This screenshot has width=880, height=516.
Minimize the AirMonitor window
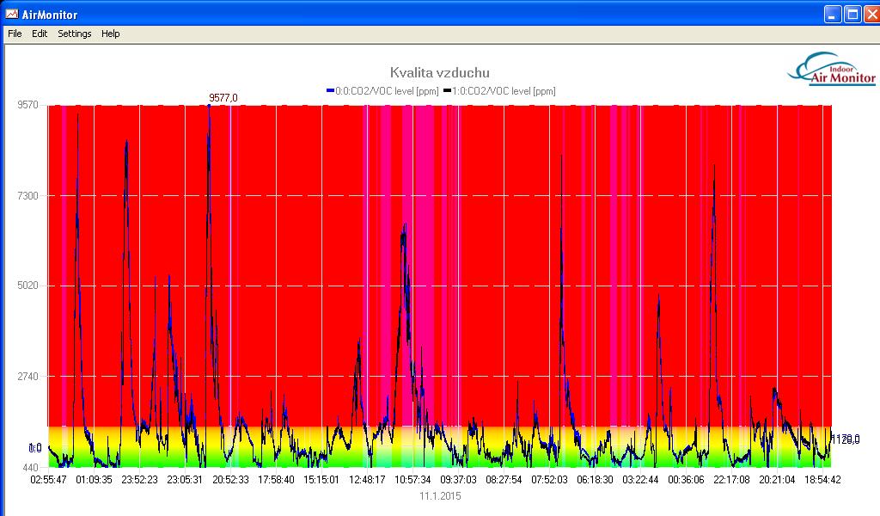[x=833, y=14]
